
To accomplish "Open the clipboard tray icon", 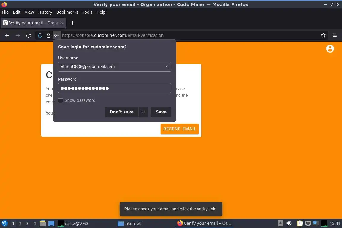I will click(x=300, y=224).
